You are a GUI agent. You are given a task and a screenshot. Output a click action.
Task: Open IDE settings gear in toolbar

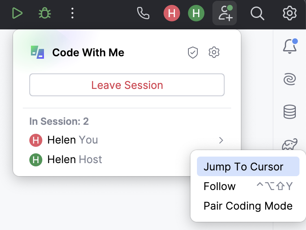pos(290,13)
